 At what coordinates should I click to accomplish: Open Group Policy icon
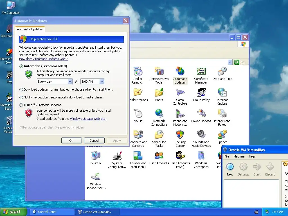201,95
